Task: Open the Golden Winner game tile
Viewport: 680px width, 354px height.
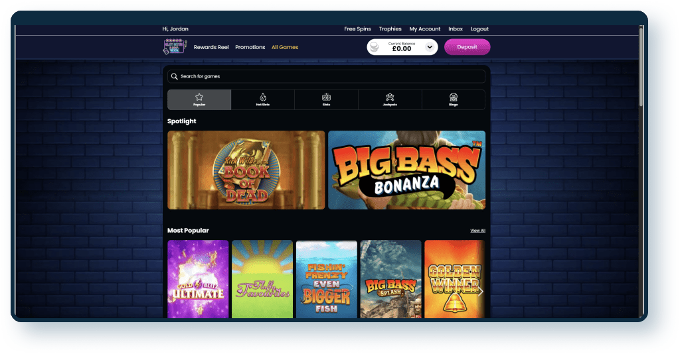Action: 454,279
